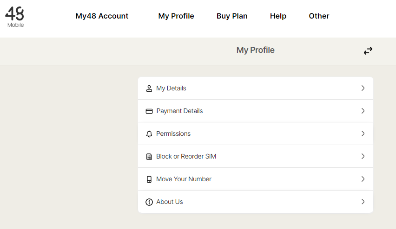Click the phone icon beside Move Your Number
This screenshot has width=396, height=229.
coord(149,179)
